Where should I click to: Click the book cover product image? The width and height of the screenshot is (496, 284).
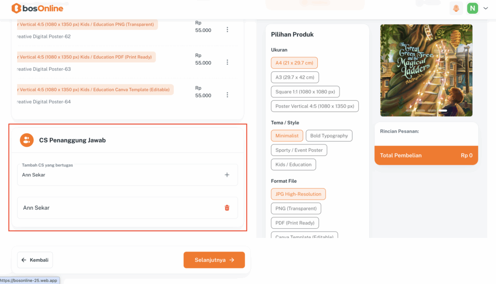426,70
